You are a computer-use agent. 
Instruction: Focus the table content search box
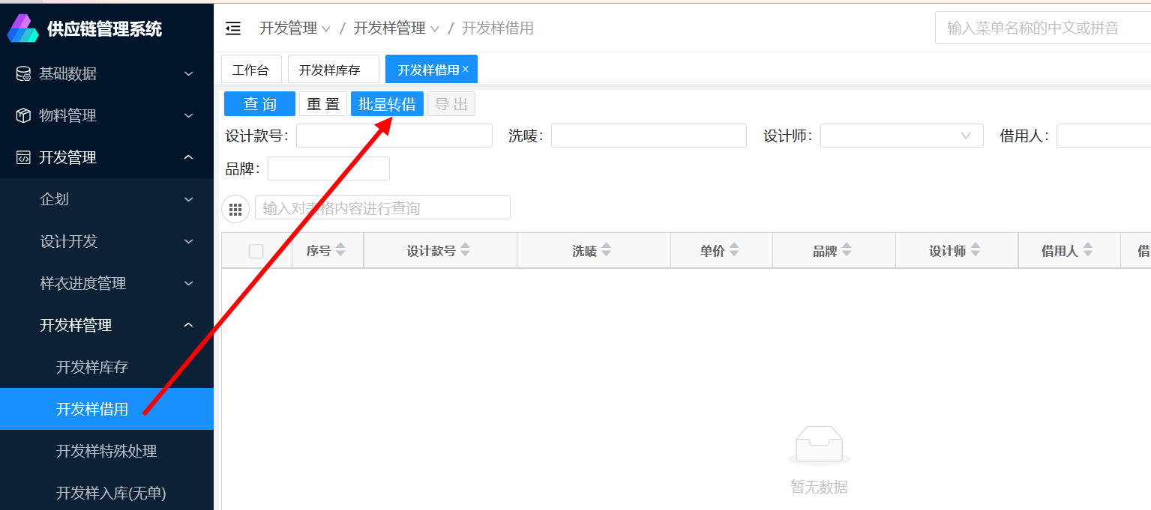click(x=382, y=207)
